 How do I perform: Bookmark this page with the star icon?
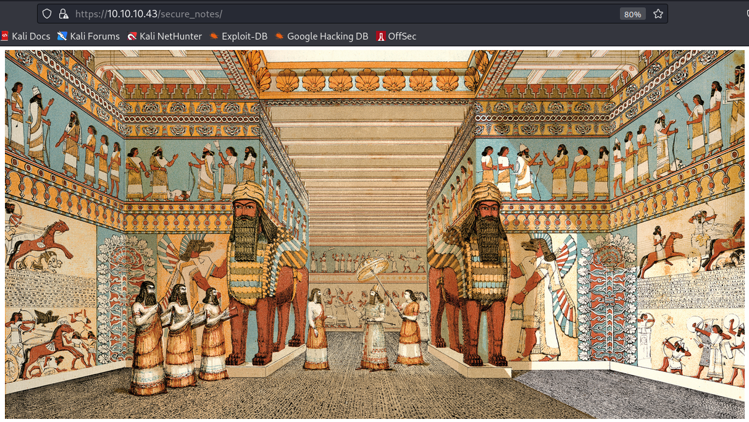click(658, 14)
